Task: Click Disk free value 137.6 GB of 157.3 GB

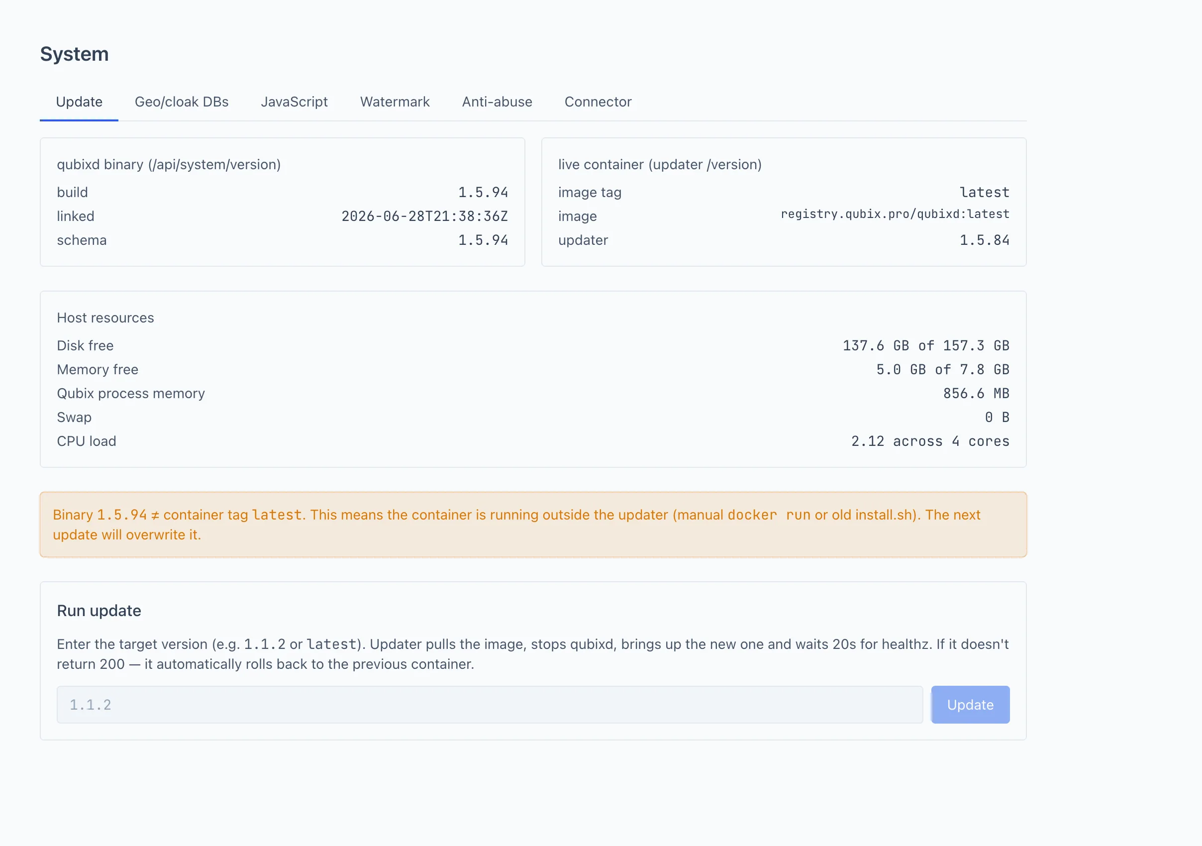Action: 925,345
